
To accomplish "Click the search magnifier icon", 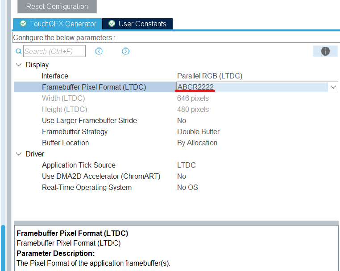I will click(19, 52).
